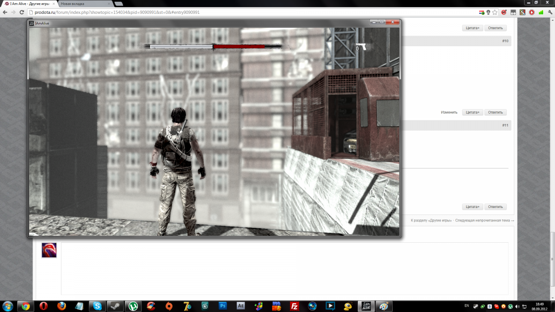This screenshot has width=555, height=312.
Task: Click "Цитата+" under post #11
Action: pyautogui.click(x=472, y=207)
